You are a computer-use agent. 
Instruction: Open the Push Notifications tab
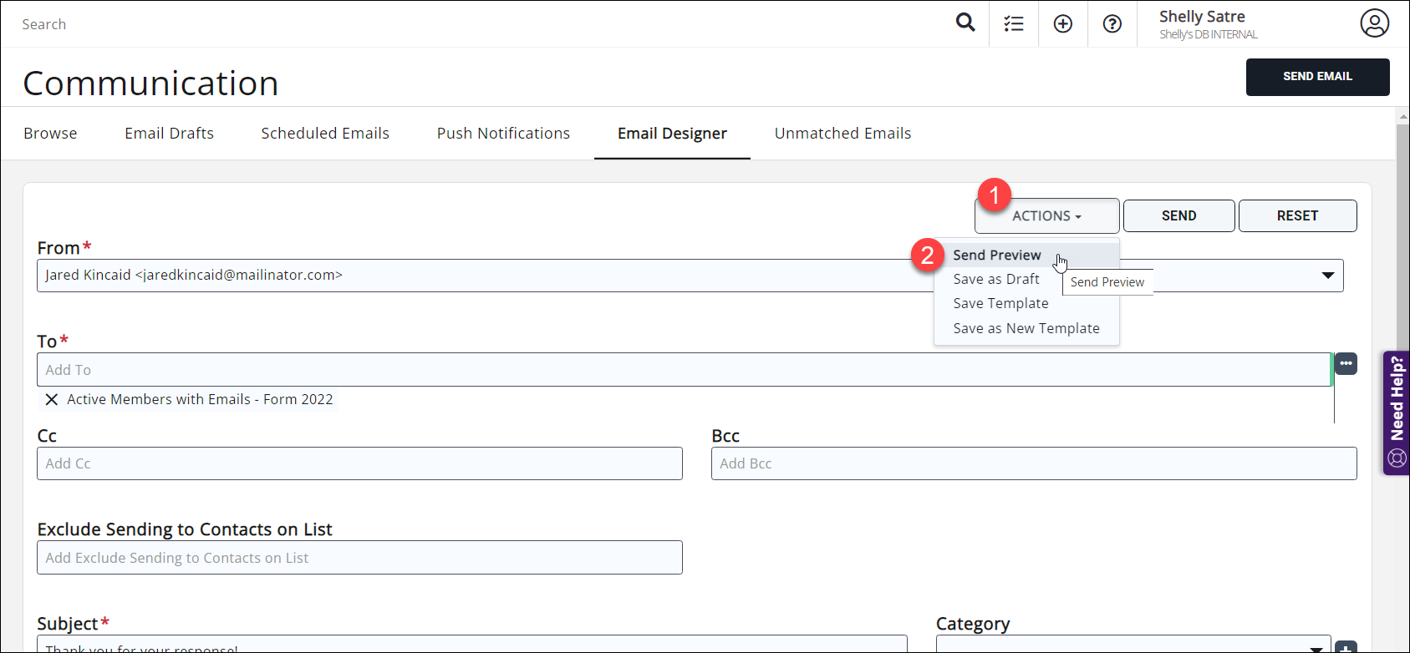503,134
